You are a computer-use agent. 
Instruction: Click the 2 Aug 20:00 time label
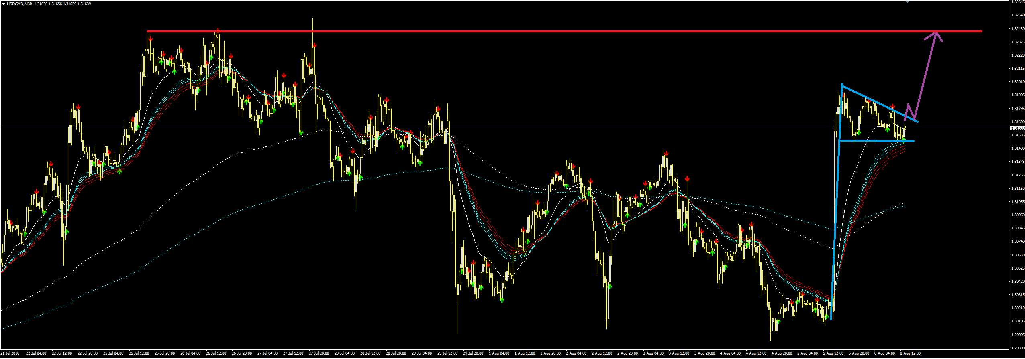pos(628,353)
